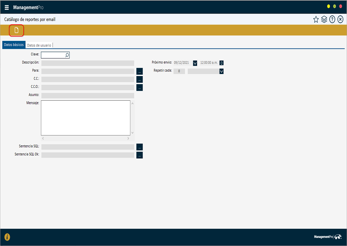The image size is (347, 246).
Task: Click the browse button next to Para
Action: tap(139, 71)
